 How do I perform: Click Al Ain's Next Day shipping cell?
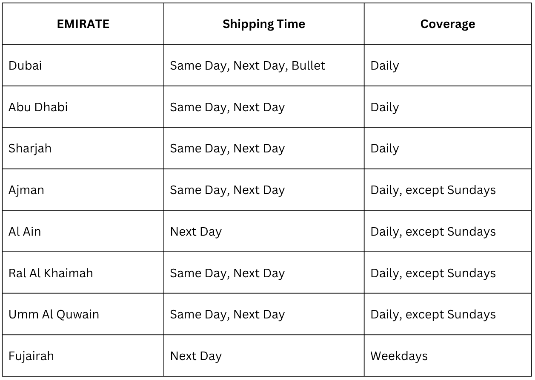click(196, 231)
